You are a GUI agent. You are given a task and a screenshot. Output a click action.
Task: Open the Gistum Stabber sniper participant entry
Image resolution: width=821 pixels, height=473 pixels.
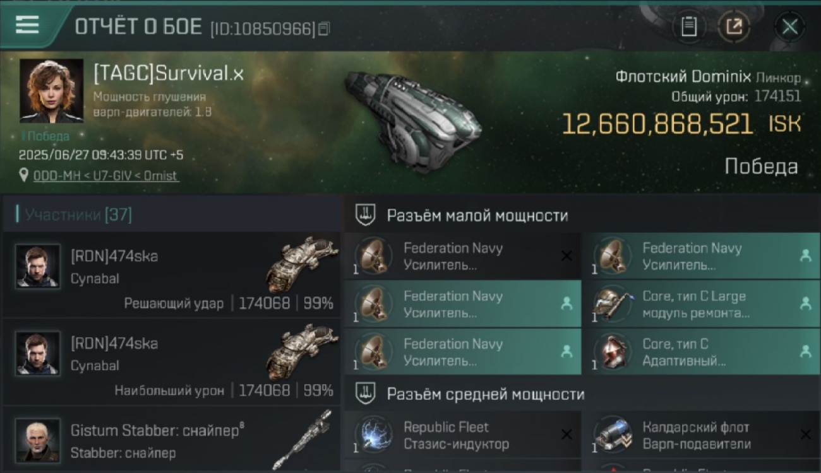pos(172,440)
